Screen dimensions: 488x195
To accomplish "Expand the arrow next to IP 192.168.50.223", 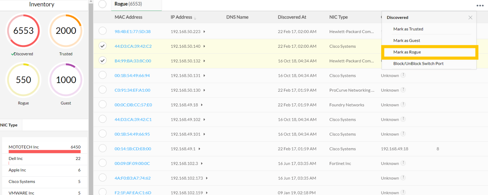I will tap(204, 32).
